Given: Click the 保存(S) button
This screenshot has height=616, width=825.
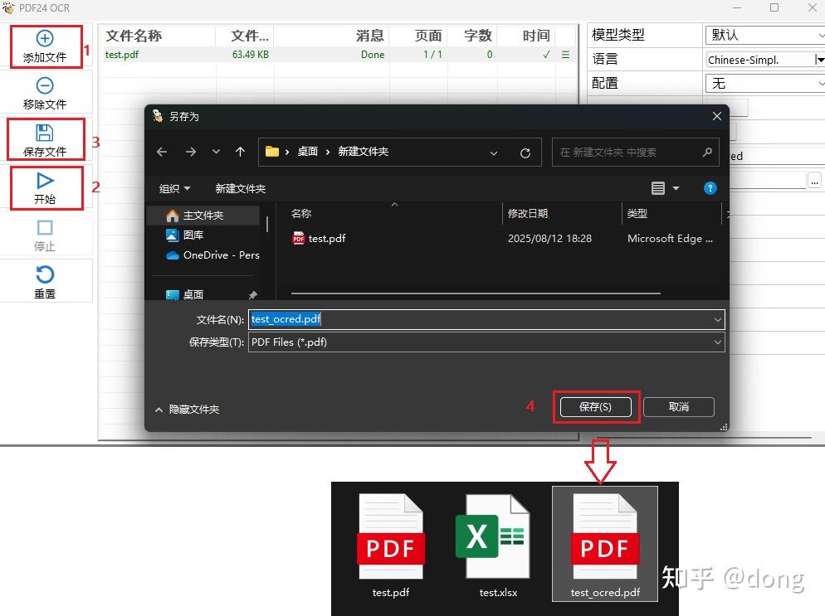Looking at the screenshot, I should click(596, 406).
